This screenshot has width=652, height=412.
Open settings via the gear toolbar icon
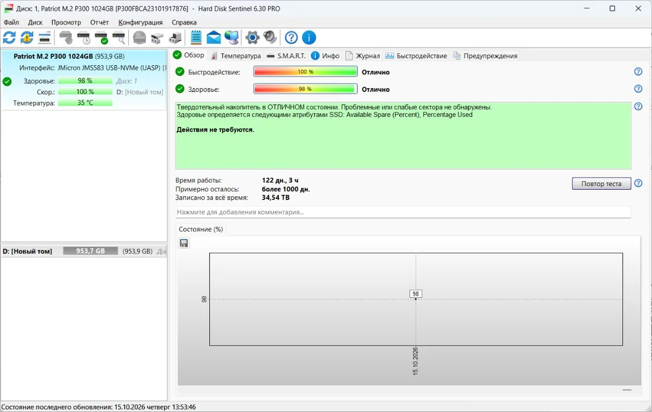pyautogui.click(x=252, y=38)
